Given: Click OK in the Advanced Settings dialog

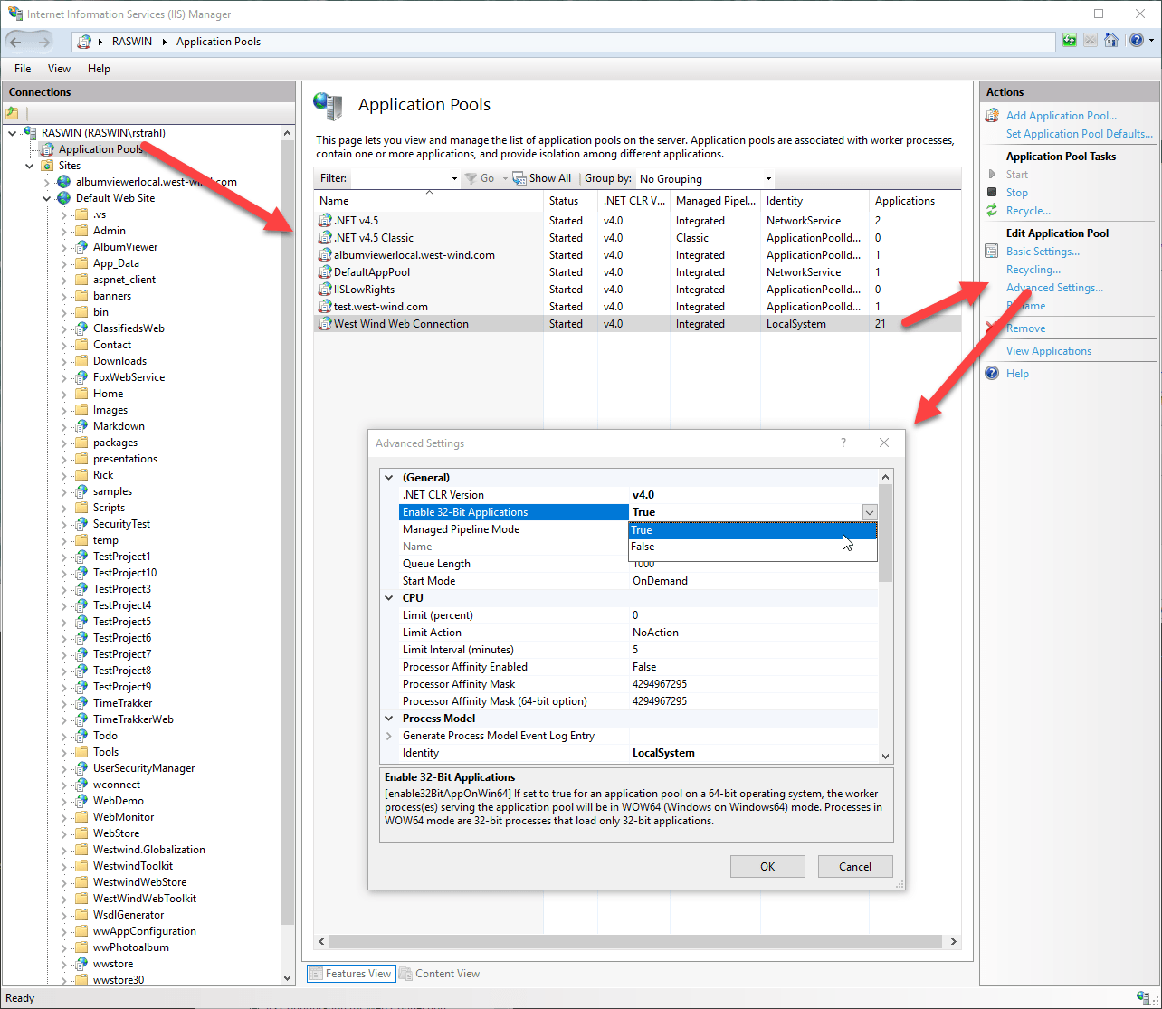Looking at the screenshot, I should point(767,866).
